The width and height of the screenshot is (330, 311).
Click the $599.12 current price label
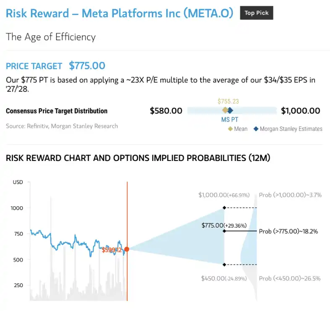tap(112, 250)
